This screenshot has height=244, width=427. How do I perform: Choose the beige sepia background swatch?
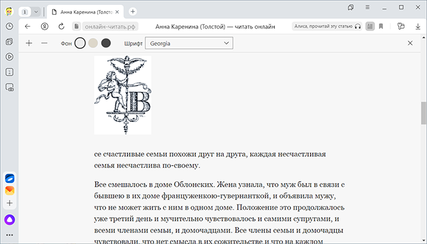[93, 43]
